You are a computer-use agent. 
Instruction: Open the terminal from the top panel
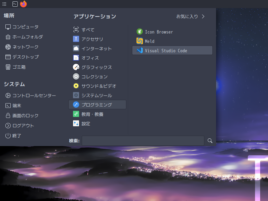click(14, 4)
